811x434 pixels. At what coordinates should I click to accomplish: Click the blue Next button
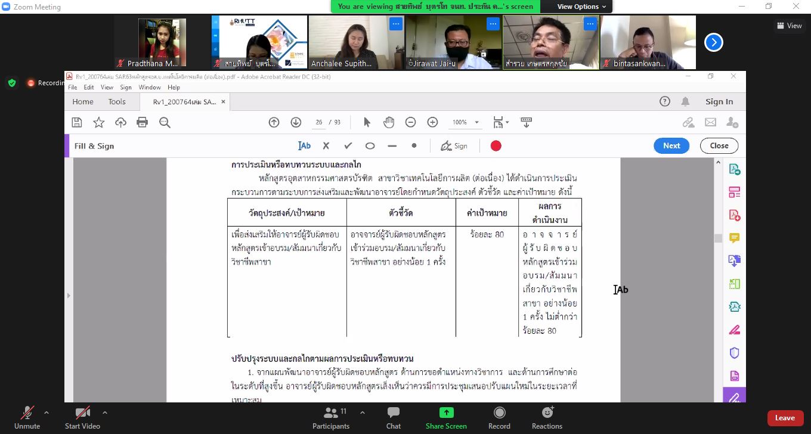click(x=671, y=145)
